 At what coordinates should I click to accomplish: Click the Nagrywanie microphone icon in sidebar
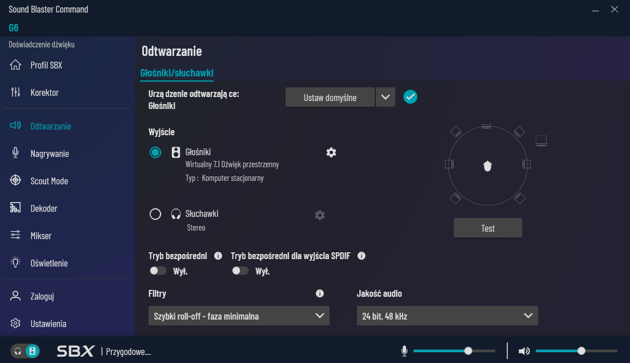tap(15, 152)
